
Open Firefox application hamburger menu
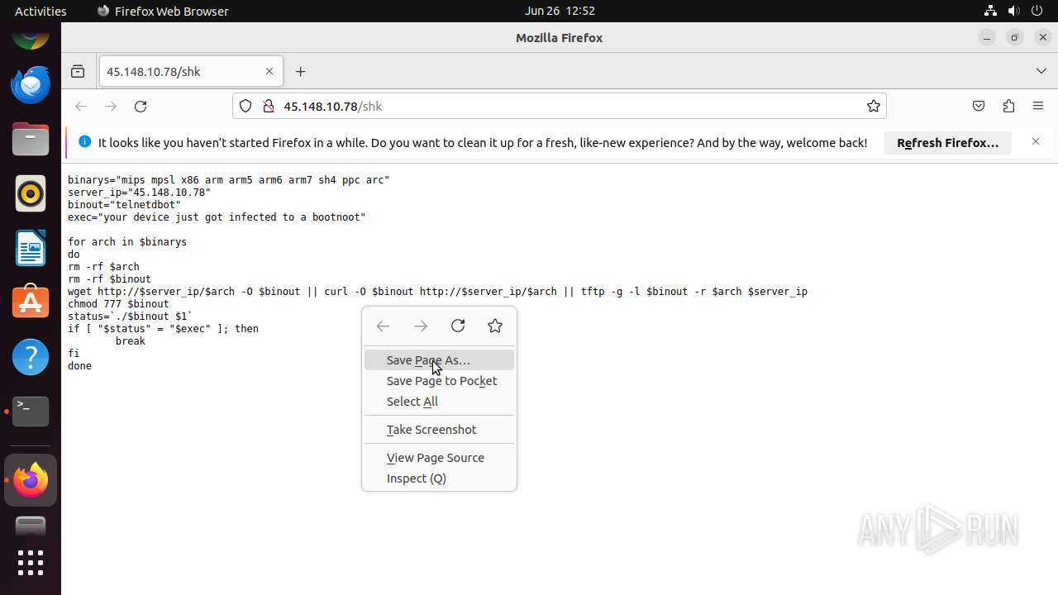click(x=1038, y=106)
